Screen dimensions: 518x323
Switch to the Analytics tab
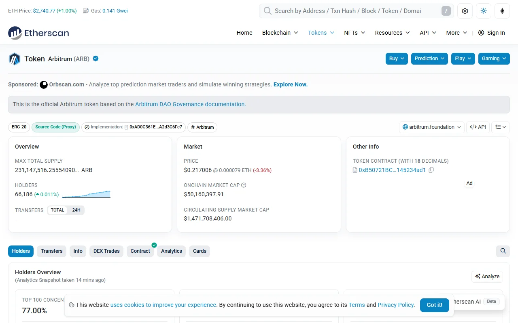[x=172, y=251]
